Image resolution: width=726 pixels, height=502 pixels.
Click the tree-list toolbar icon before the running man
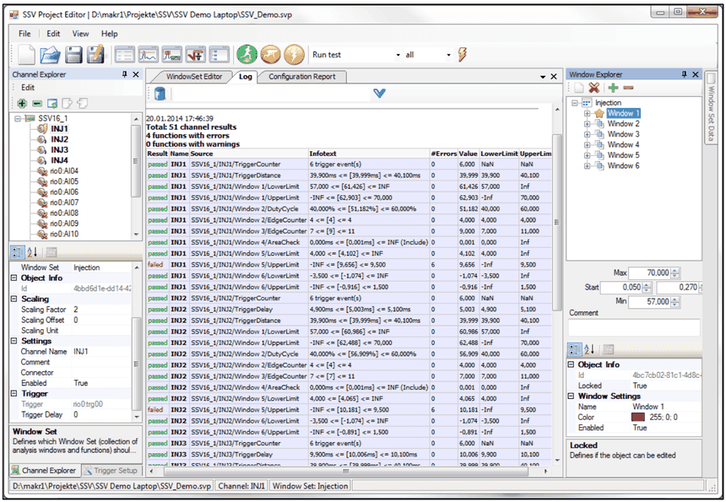click(x=219, y=55)
